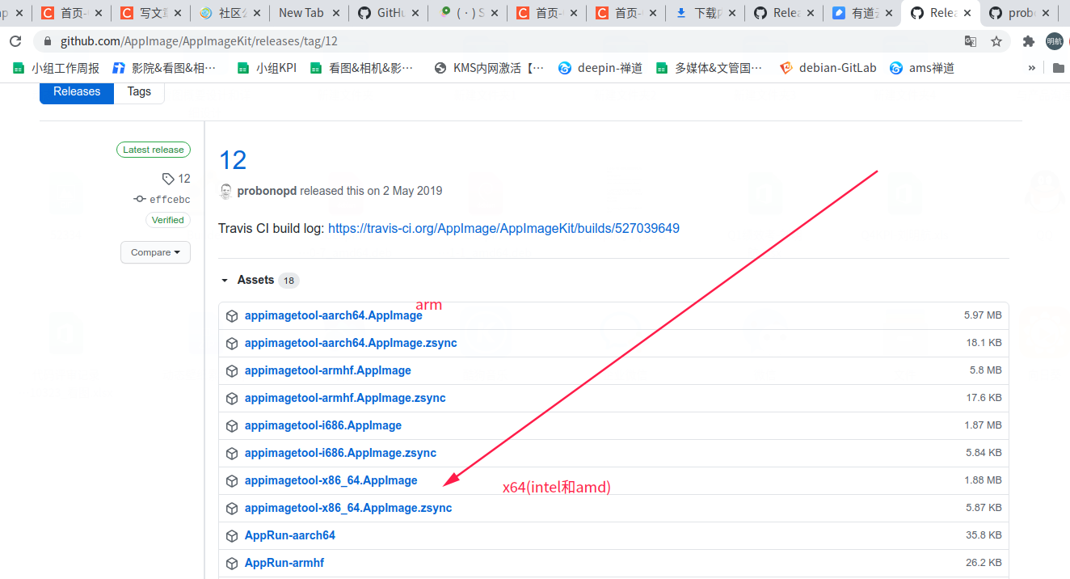The height and width of the screenshot is (579, 1070).
Task: Close the probo tab
Action: tap(1047, 13)
